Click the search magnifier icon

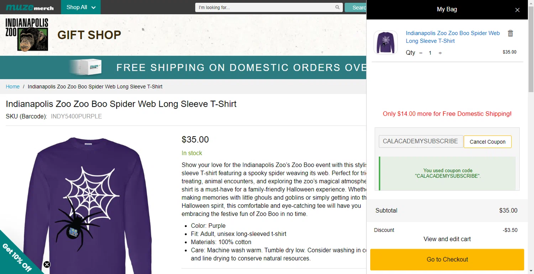pyautogui.click(x=337, y=7)
